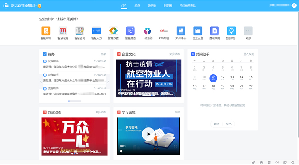The width and height of the screenshot is (299, 165).
Task: Open the 抗击疫情 航空物业人 banner image
Action: pos(148,78)
